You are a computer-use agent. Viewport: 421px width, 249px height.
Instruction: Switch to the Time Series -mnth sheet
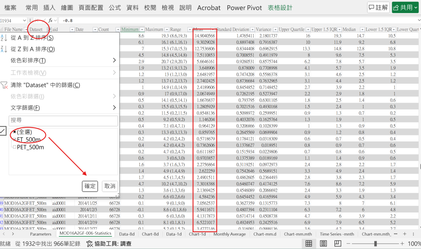[337, 234]
